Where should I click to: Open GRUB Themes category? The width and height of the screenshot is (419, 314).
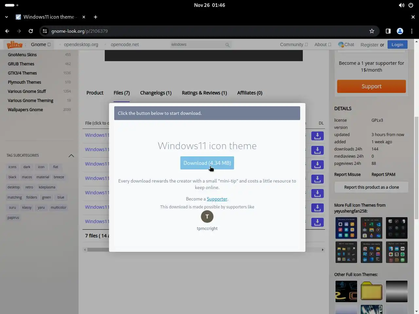click(x=21, y=64)
